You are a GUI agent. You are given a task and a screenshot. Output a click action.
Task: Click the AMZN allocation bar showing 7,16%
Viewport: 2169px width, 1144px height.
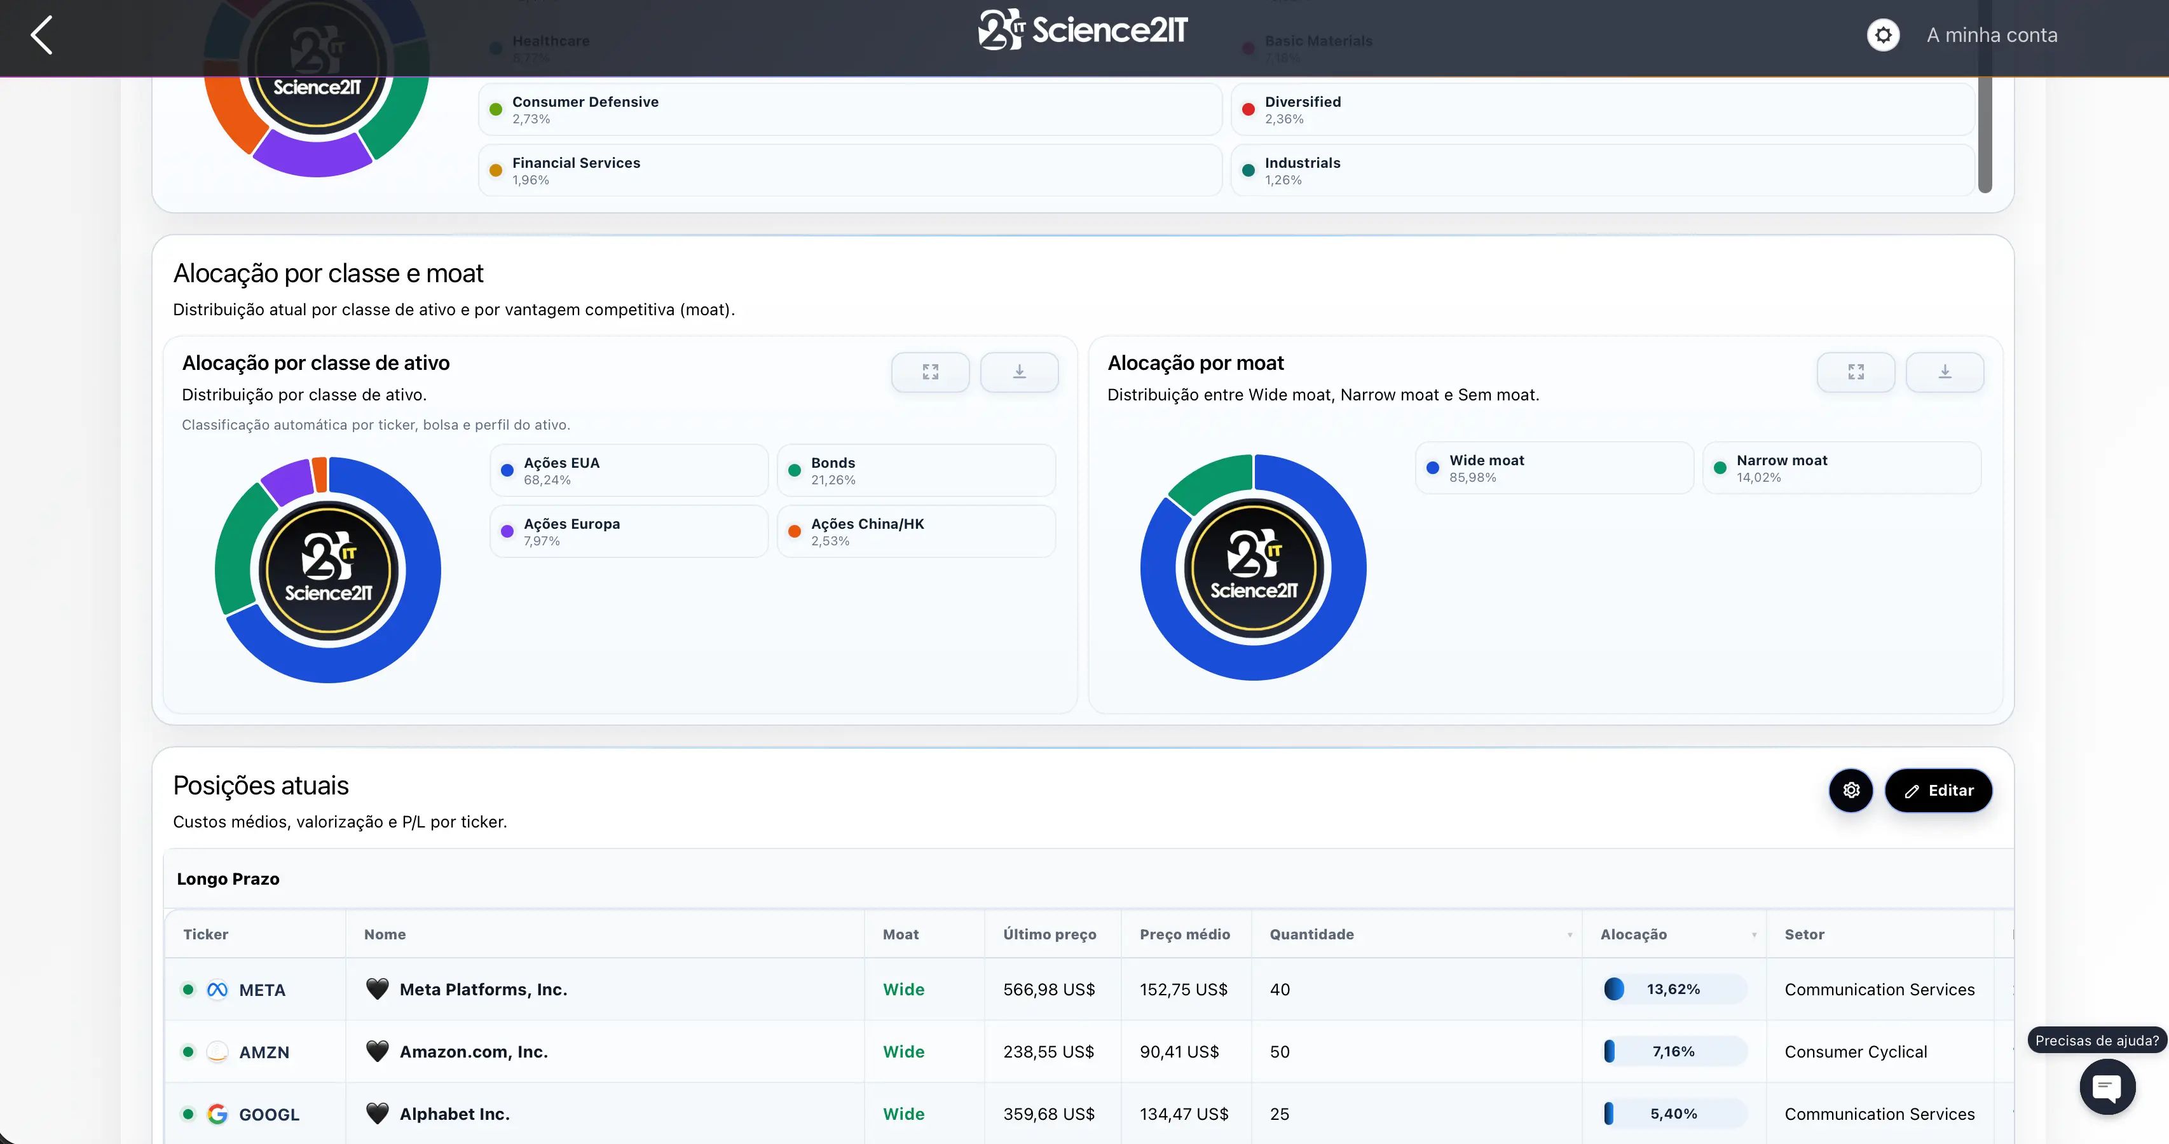(1674, 1051)
